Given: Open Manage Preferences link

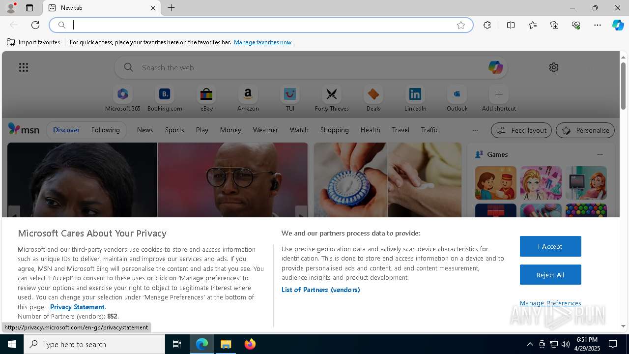Looking at the screenshot, I should click(x=550, y=303).
